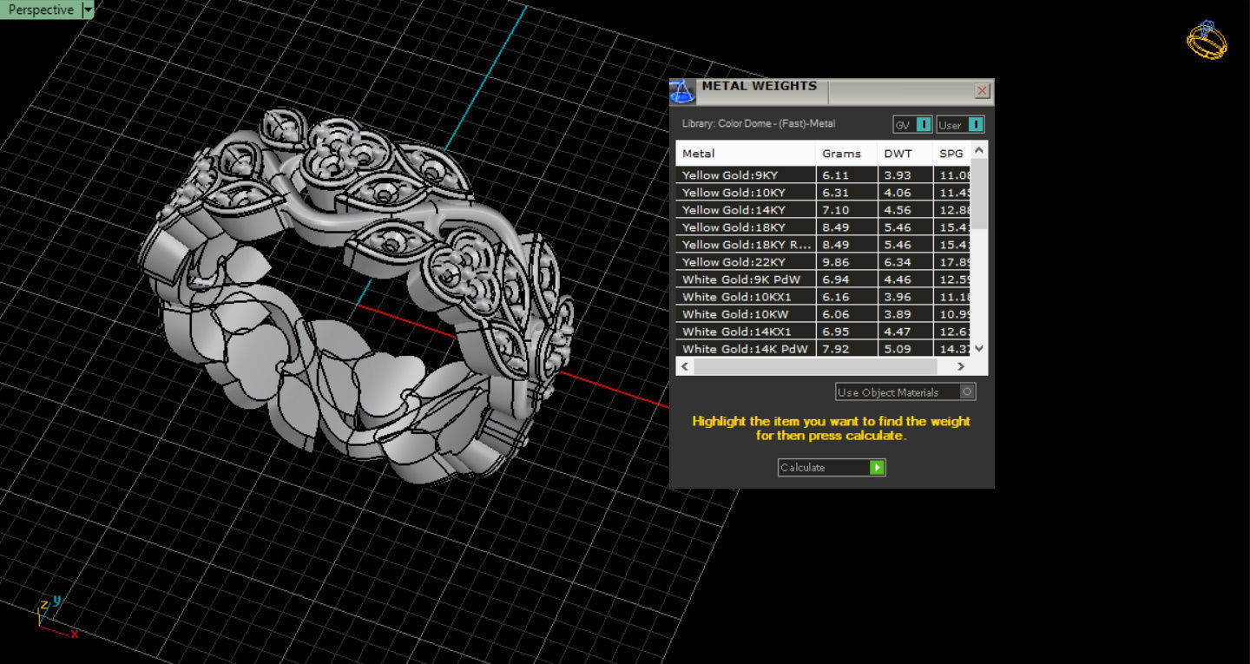Screen dimensions: 1250x664
Task: Select the Yellow Gold:10KY row
Action: coord(823,193)
